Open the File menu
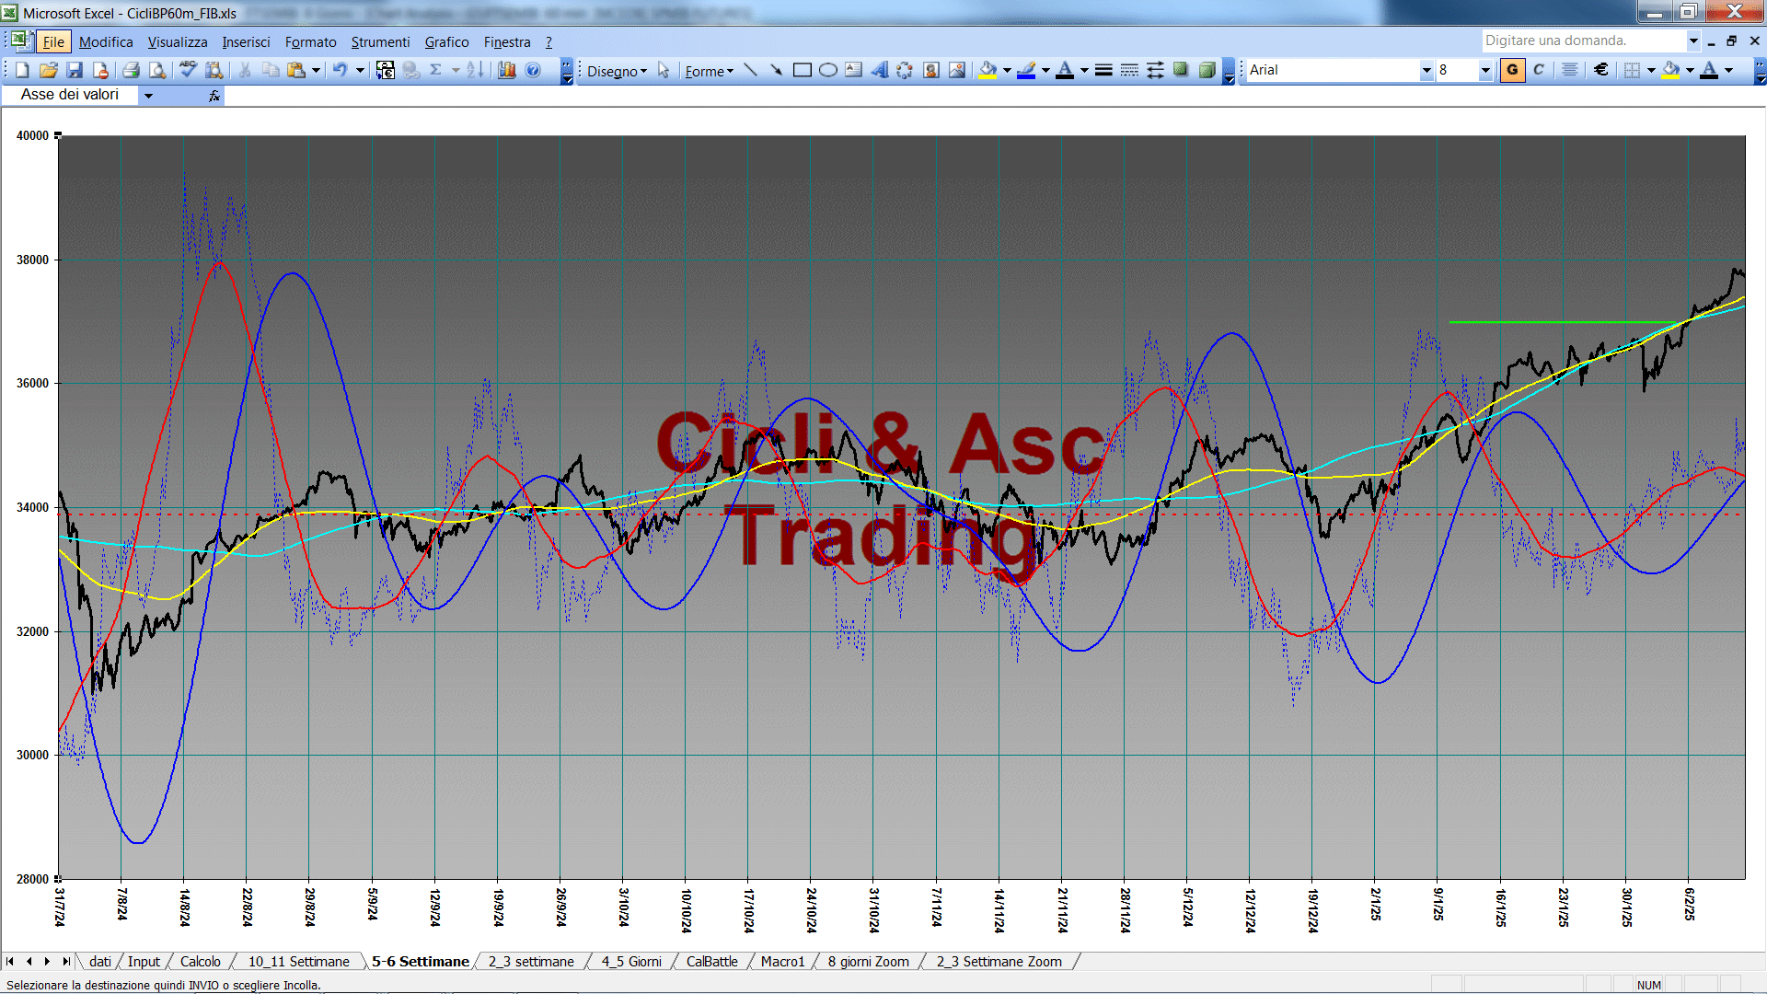This screenshot has width=1767, height=994. [53, 42]
